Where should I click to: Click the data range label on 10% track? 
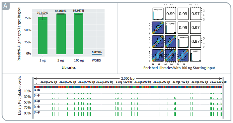37,90
